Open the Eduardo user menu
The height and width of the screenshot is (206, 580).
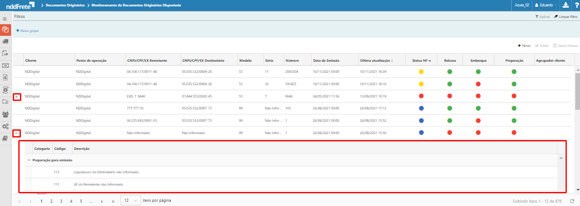[546, 5]
